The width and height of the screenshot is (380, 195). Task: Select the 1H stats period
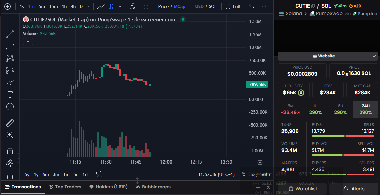click(316, 109)
